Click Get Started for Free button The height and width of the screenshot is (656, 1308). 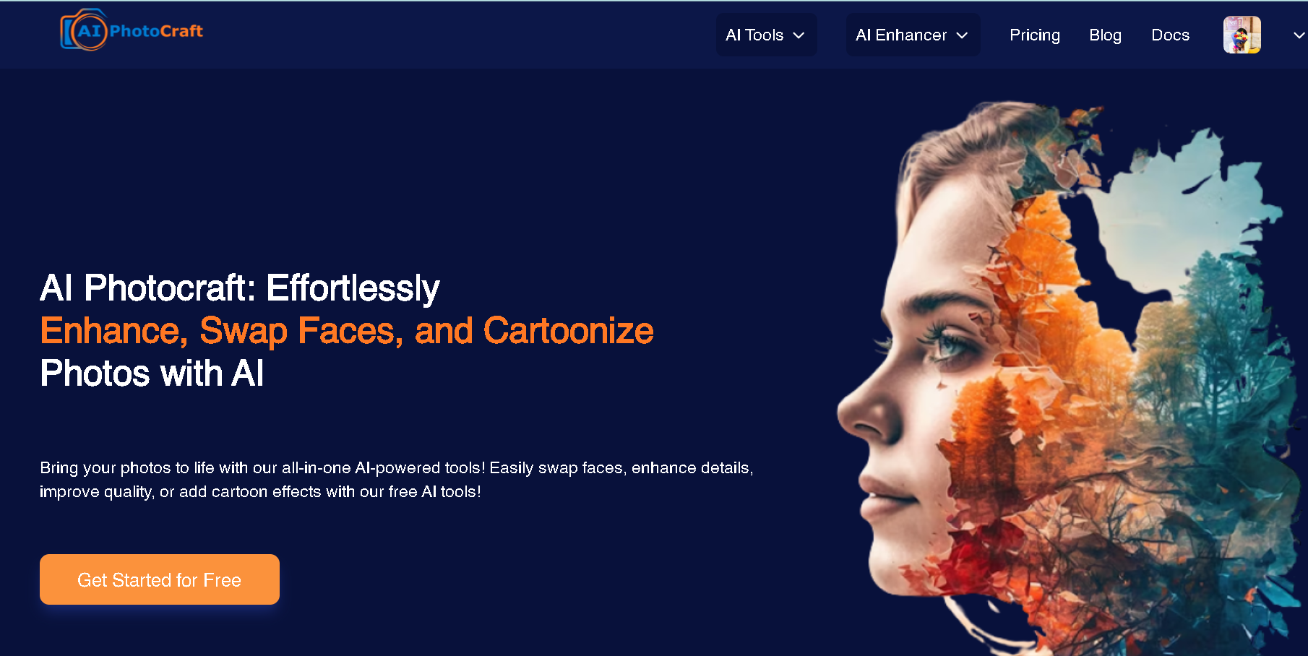160,579
